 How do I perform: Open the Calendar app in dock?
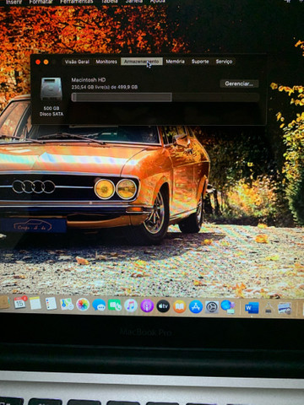(19, 303)
